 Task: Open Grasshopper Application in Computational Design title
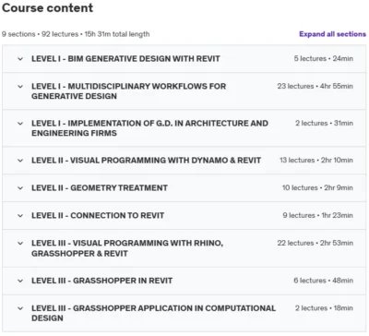coord(153,313)
